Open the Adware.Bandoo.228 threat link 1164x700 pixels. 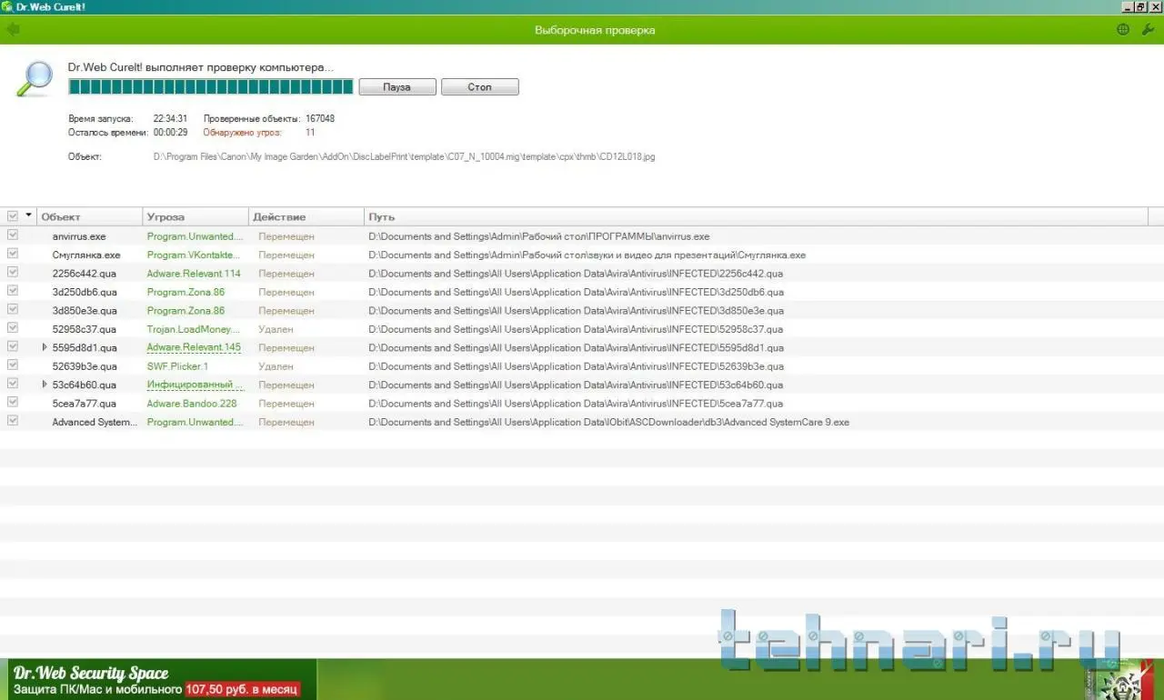click(x=192, y=404)
